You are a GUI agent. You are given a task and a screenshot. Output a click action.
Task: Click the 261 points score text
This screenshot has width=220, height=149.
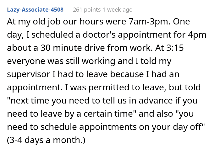pos(87,10)
